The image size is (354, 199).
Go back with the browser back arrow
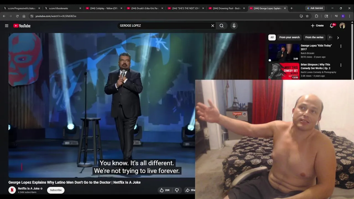[4, 16]
